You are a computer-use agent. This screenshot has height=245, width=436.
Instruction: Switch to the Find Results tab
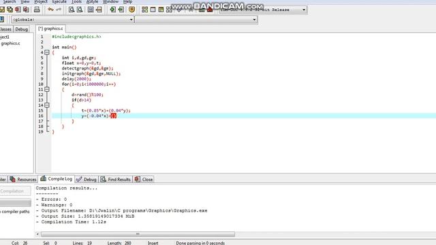(115, 180)
